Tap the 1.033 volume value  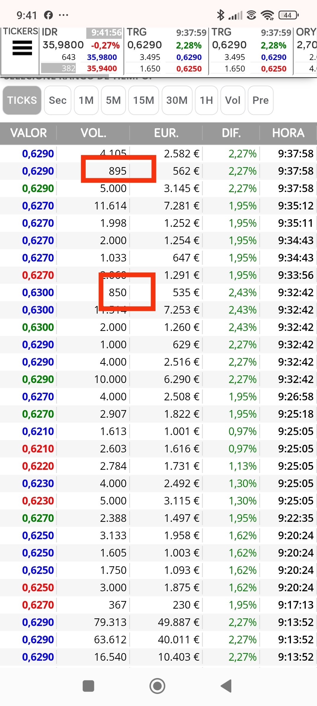pos(113,258)
